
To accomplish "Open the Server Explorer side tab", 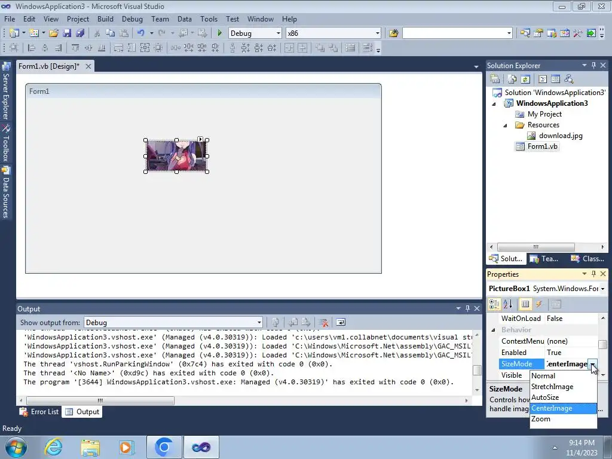I will [6, 91].
